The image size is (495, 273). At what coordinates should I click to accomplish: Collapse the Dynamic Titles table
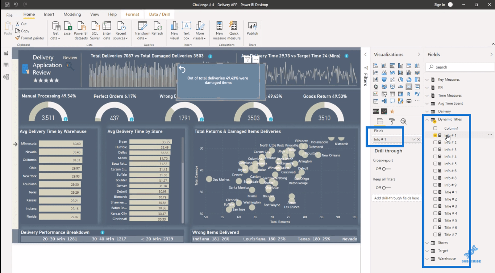(427, 119)
